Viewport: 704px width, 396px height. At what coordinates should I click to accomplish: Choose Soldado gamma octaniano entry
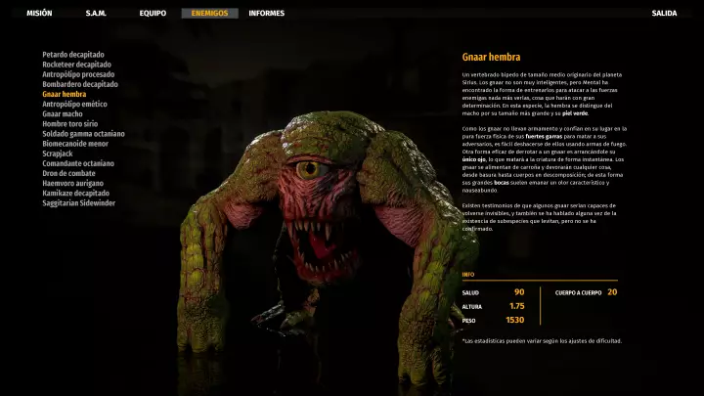tap(83, 134)
